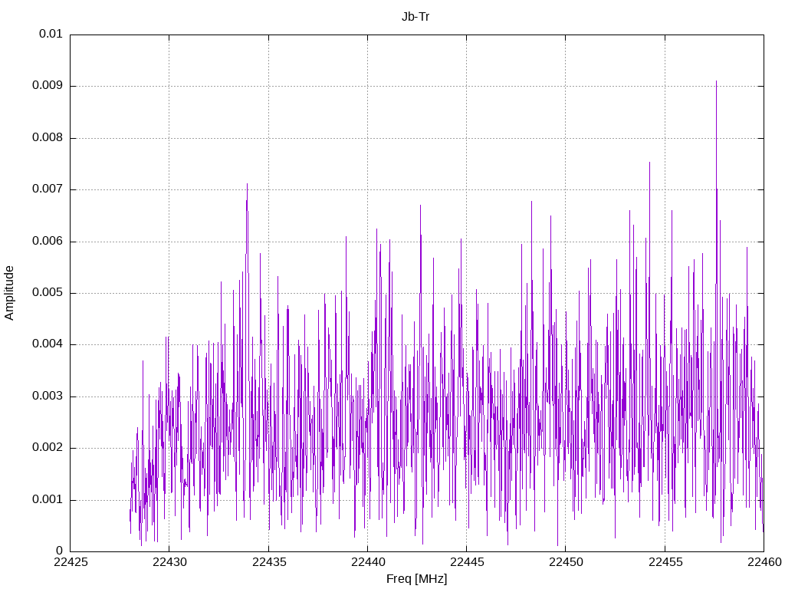Screen dimensions: 785x589
Task: Click the x-axis tick label 22425
Action: 70,562
